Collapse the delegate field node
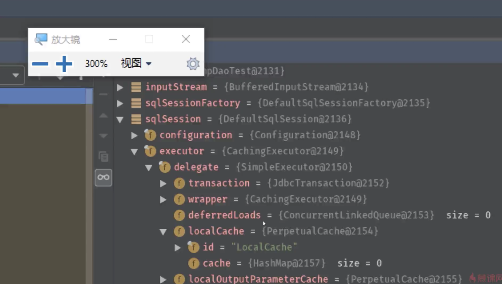This screenshot has height=284, width=502. click(149, 168)
